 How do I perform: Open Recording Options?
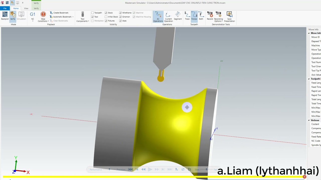coord(218,17)
